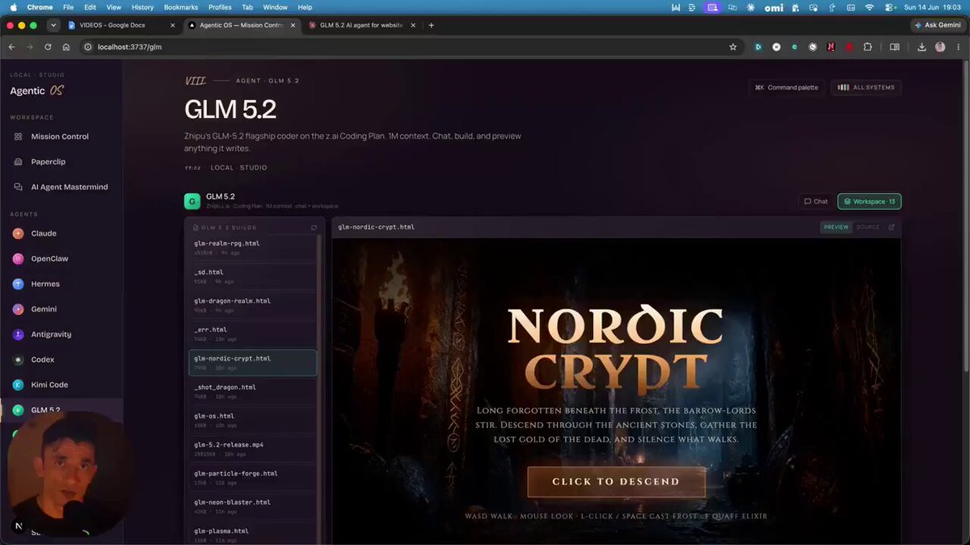The height and width of the screenshot is (545, 970).
Task: Select glm-nordic-crypt.html build
Action: pos(253,363)
